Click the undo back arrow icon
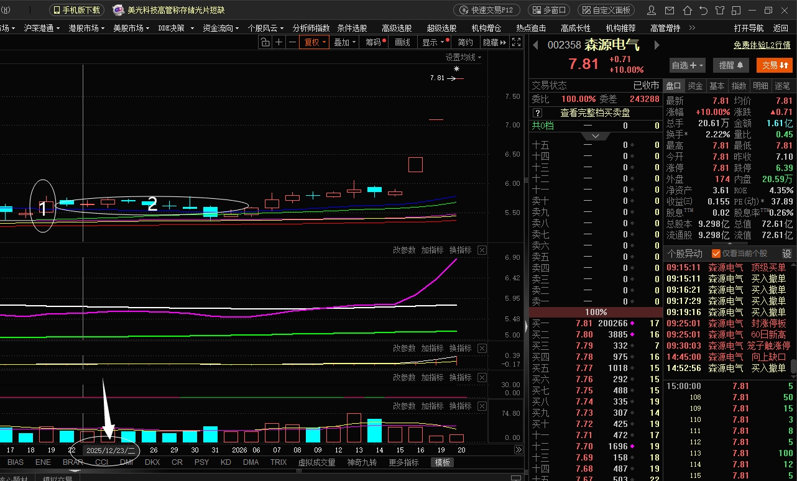The height and width of the screenshot is (481, 797). coord(703,10)
